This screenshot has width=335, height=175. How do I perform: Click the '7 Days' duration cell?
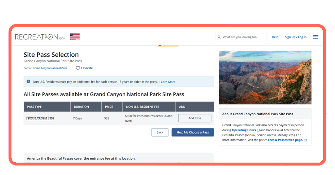pos(77,118)
